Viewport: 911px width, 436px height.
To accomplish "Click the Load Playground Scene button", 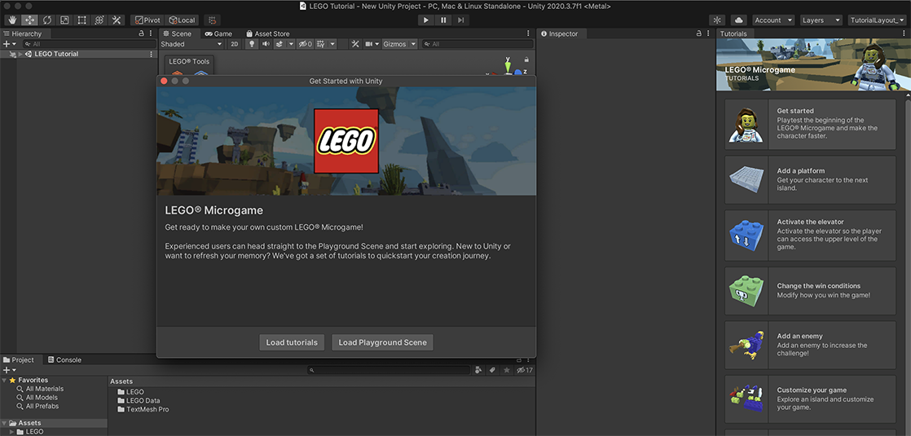I will (382, 342).
